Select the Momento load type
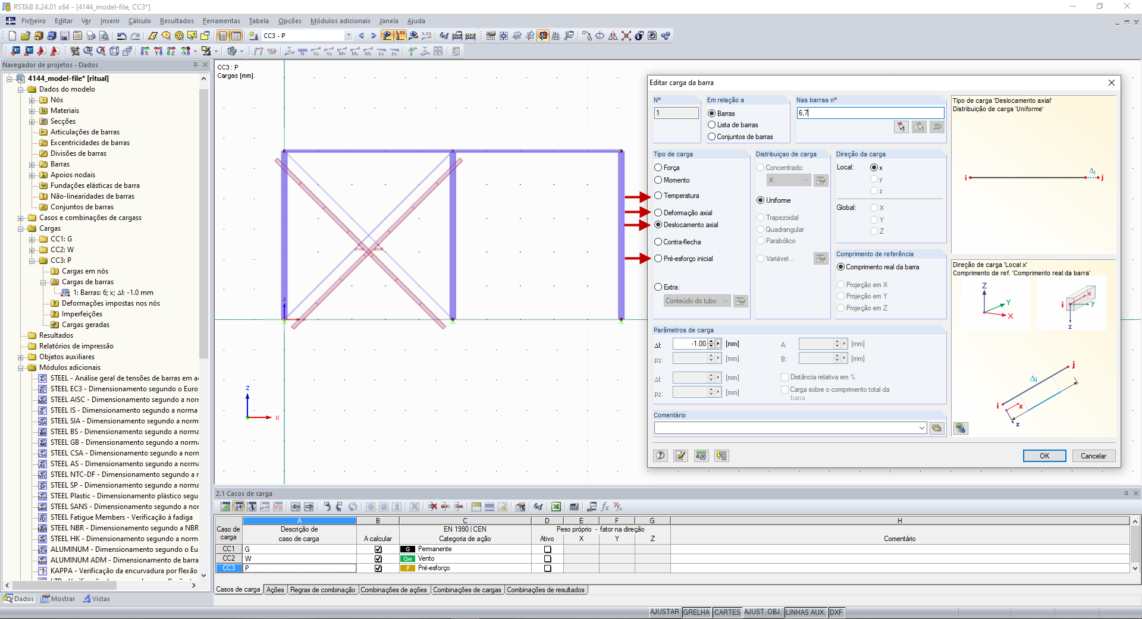This screenshot has height=619, width=1142. (658, 180)
